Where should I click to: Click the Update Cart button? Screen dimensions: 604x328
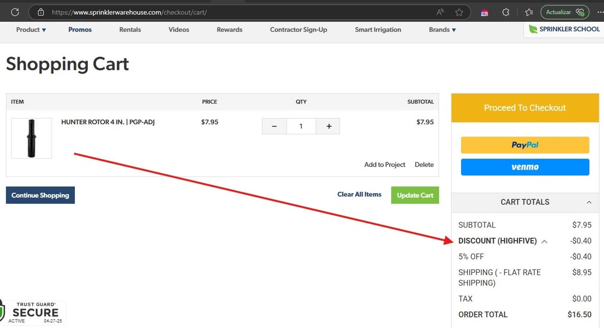pos(415,195)
